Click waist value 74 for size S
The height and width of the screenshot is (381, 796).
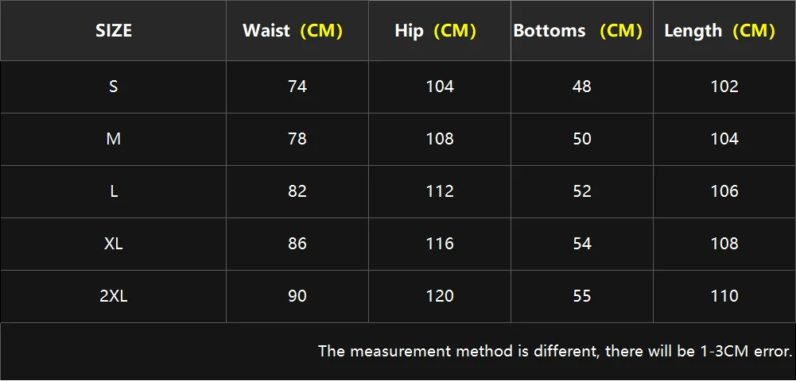[297, 87]
